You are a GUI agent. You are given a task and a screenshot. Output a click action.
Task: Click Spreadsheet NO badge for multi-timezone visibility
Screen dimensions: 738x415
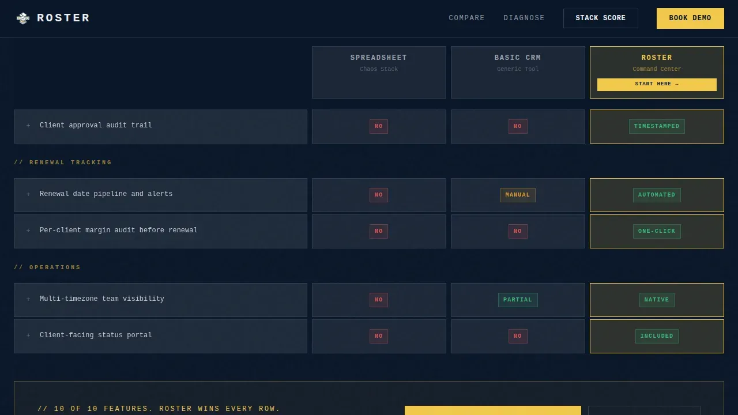[379, 300]
